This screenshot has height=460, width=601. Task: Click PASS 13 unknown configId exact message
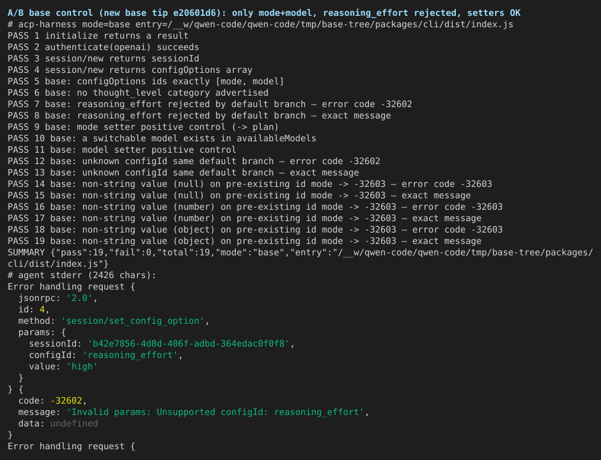coord(183,173)
